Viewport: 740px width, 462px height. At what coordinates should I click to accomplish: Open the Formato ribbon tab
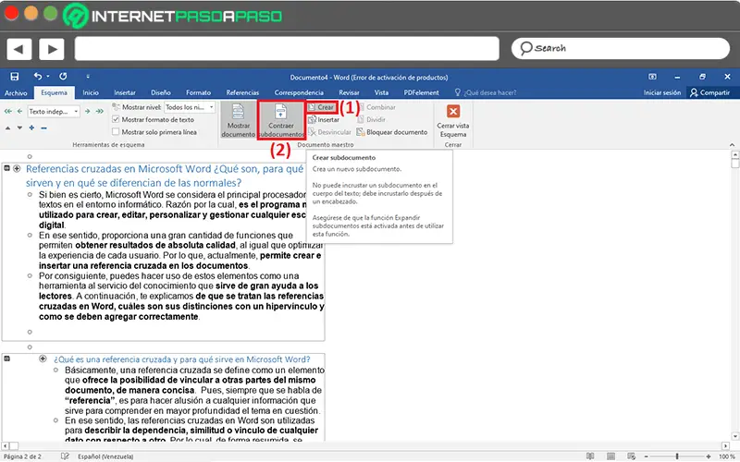tap(198, 92)
